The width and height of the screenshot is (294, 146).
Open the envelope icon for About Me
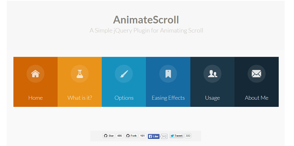pyautogui.click(x=257, y=74)
